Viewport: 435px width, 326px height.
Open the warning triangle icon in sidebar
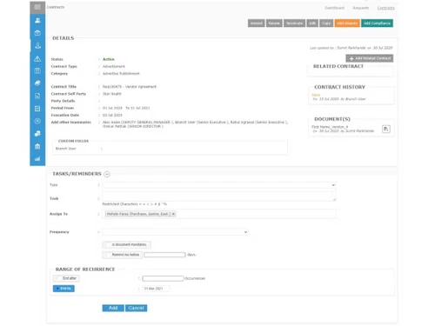pos(37,59)
